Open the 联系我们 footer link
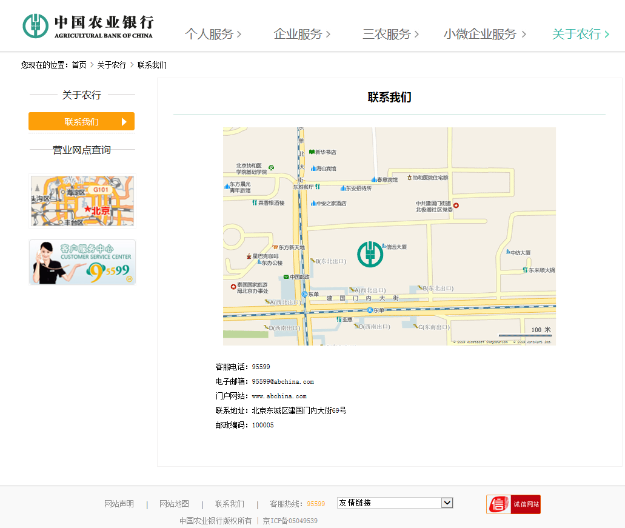The height and width of the screenshot is (528, 625). (230, 504)
